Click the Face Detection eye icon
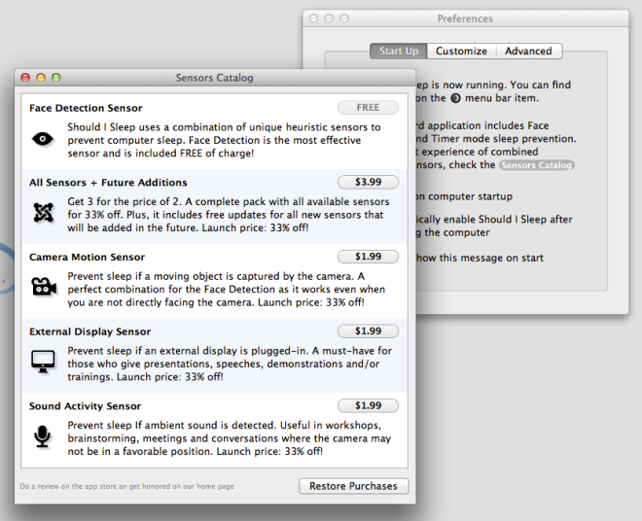The height and width of the screenshot is (521, 642). coord(43,139)
